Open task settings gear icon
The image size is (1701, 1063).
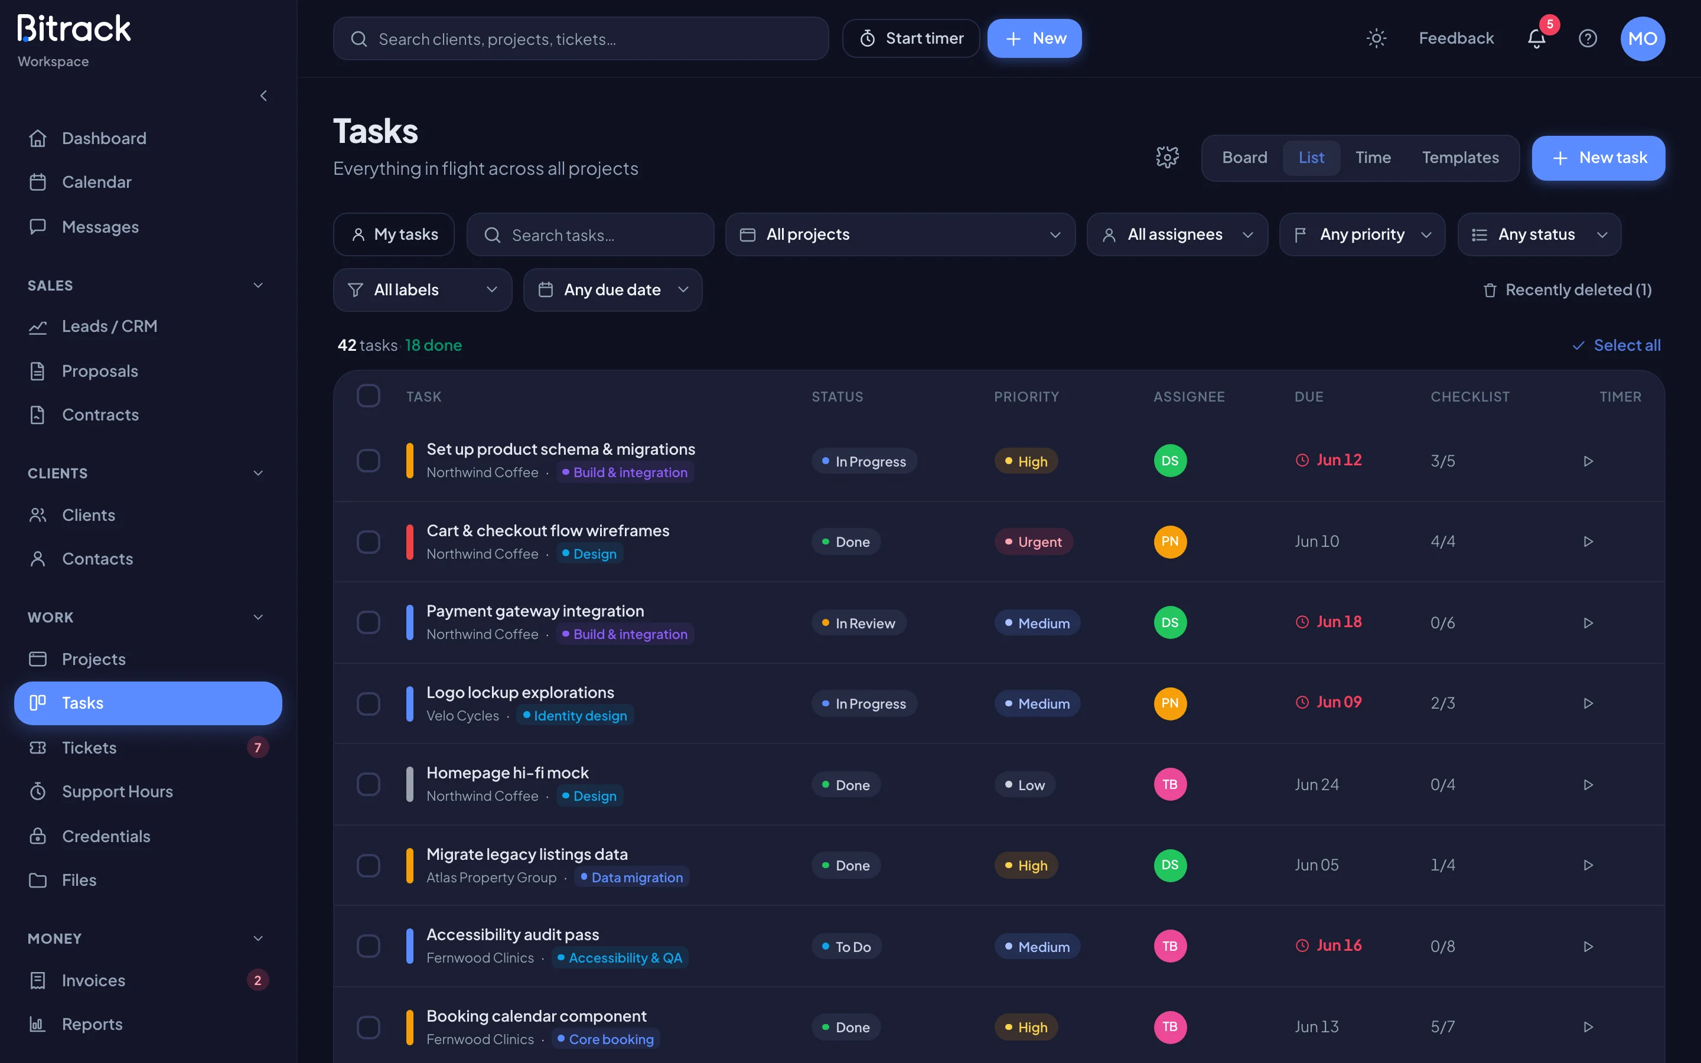1168,158
